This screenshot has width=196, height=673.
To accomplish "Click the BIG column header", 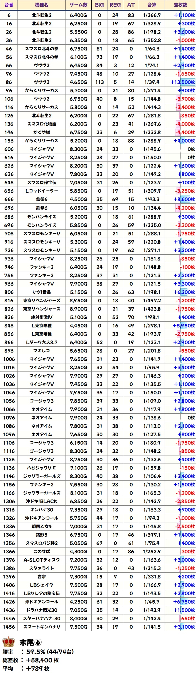I will pyautogui.click(x=99, y=5).
